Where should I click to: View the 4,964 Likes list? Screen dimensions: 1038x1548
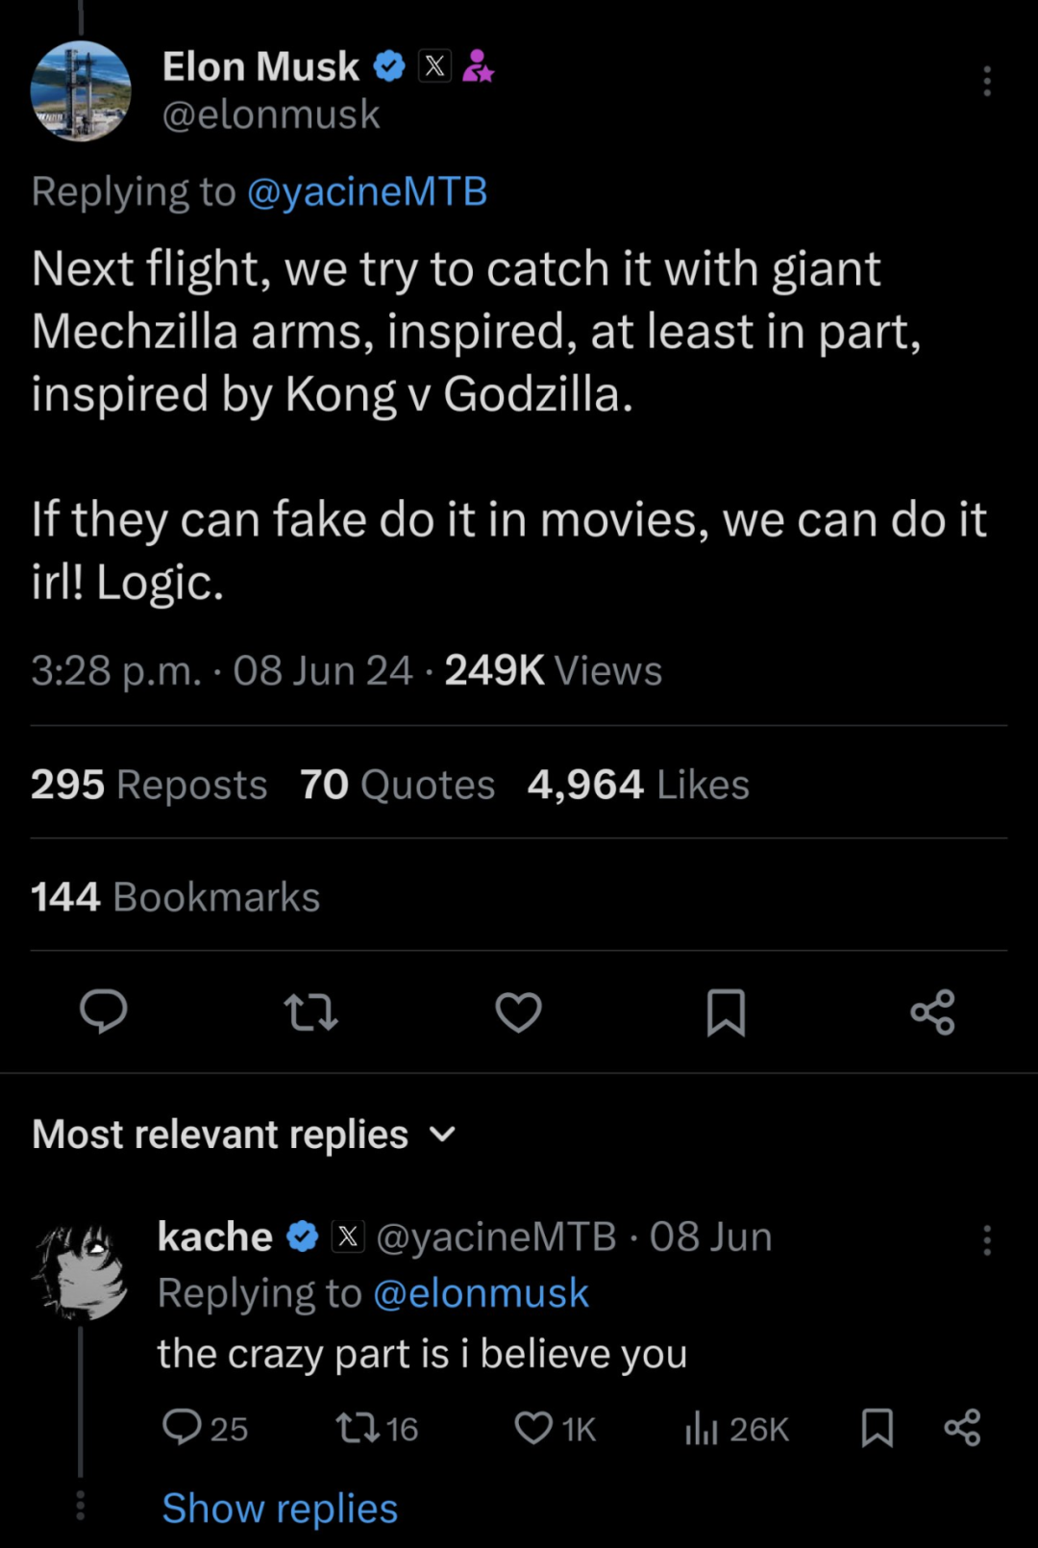(638, 785)
